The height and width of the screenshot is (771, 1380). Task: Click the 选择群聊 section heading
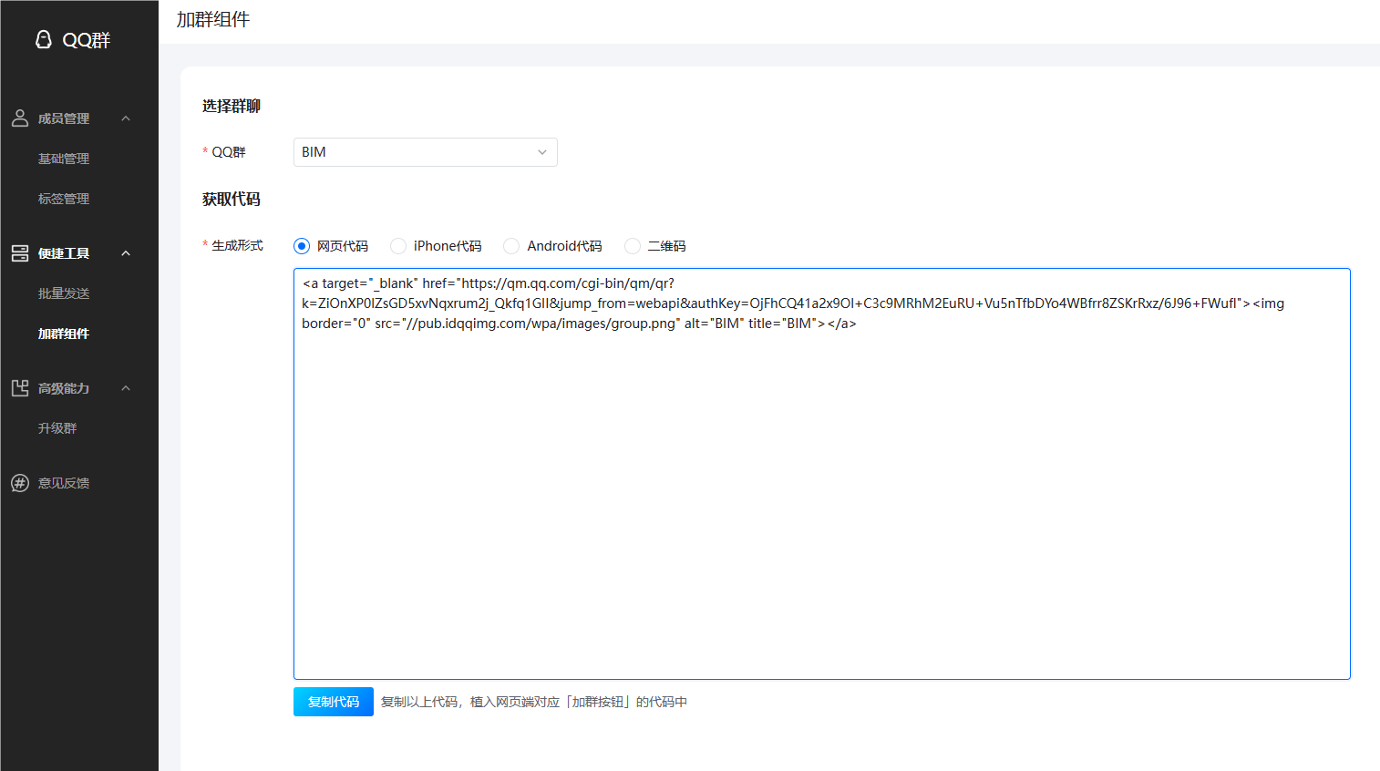[232, 106]
